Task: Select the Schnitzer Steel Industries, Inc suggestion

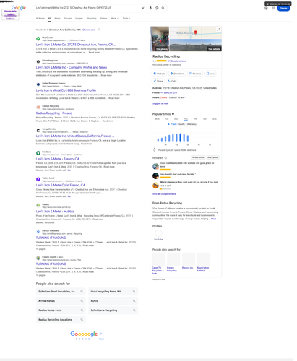Action: point(61,292)
